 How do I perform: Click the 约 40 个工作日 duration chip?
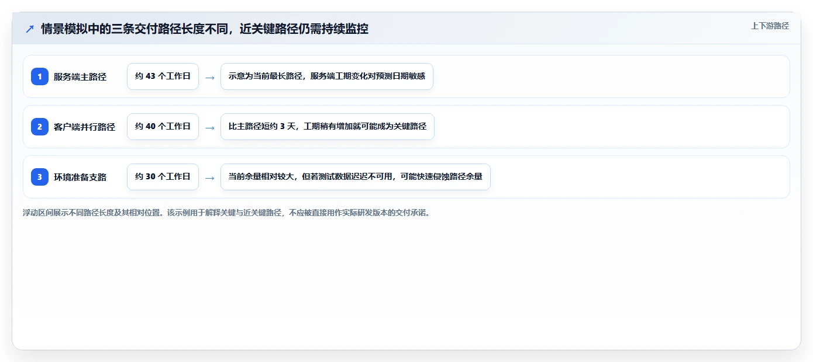[x=163, y=127]
